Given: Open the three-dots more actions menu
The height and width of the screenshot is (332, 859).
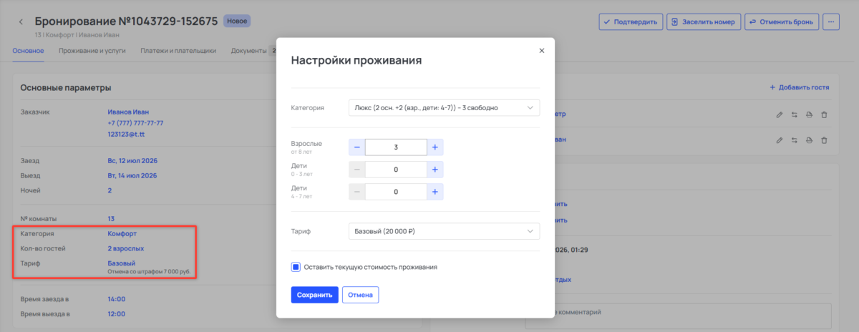Looking at the screenshot, I should [x=830, y=22].
